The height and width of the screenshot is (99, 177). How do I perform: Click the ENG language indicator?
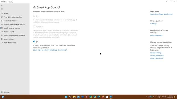point(159,97)
